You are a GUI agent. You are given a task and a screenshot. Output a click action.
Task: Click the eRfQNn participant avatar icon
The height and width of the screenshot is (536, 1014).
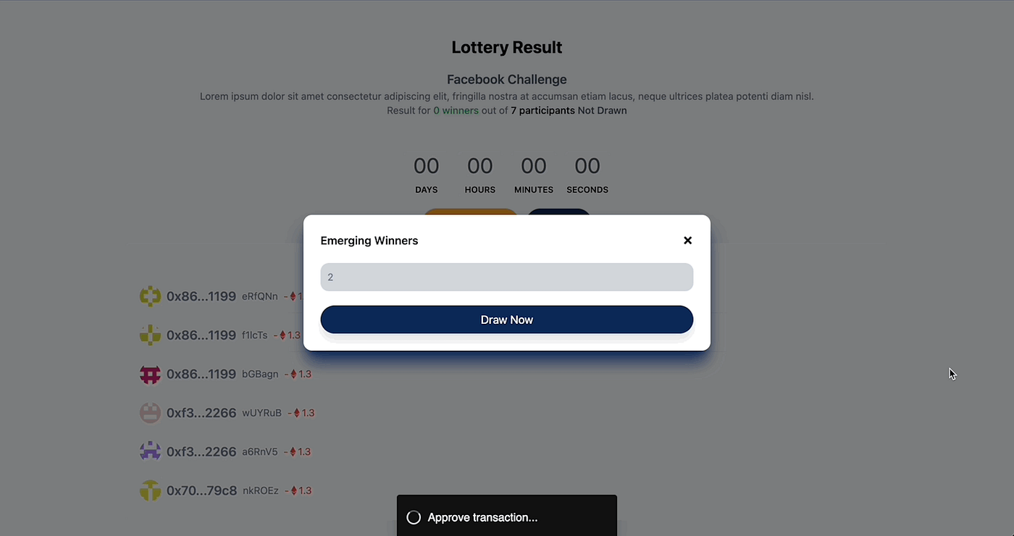tap(150, 296)
